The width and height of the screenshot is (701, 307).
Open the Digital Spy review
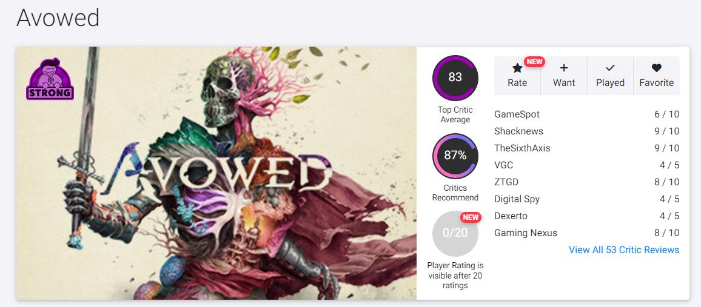pyautogui.click(x=517, y=199)
